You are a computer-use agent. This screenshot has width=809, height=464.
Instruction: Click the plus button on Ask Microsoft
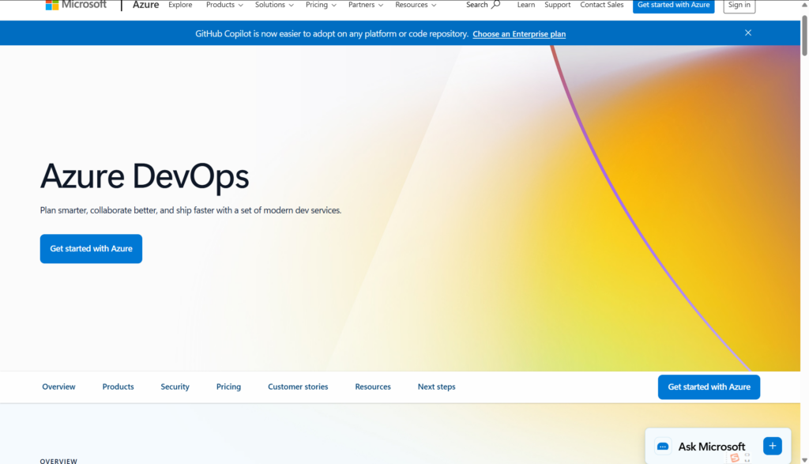(773, 446)
